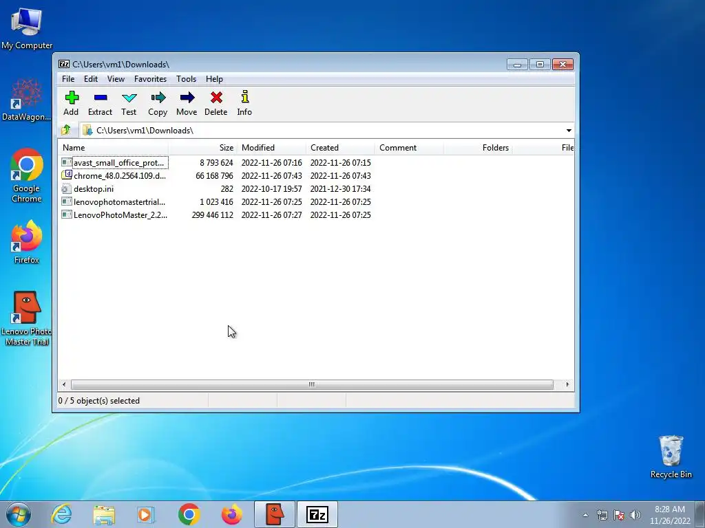Viewport: 705px width, 528px height.
Task: Open the Windows Start button
Action: pos(19,514)
